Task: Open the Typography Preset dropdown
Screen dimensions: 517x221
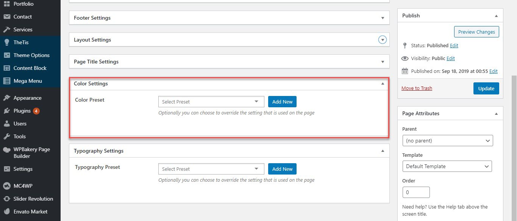Action: [x=211, y=169]
